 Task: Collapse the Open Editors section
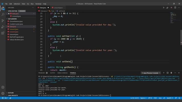click(x=21, y=11)
